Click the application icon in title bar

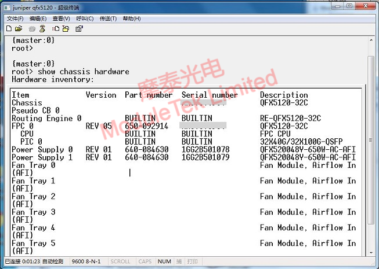[x=7, y=6]
